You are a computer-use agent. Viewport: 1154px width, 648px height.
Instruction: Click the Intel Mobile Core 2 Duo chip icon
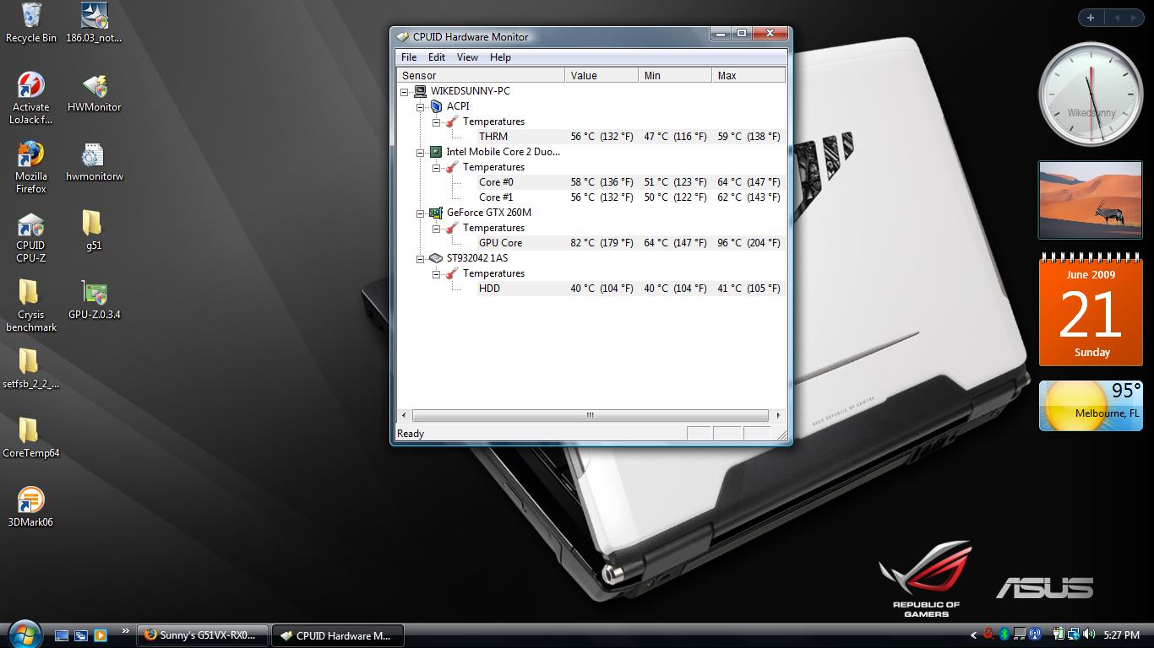pyautogui.click(x=436, y=152)
